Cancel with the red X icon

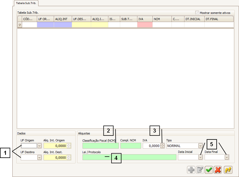point(218,170)
